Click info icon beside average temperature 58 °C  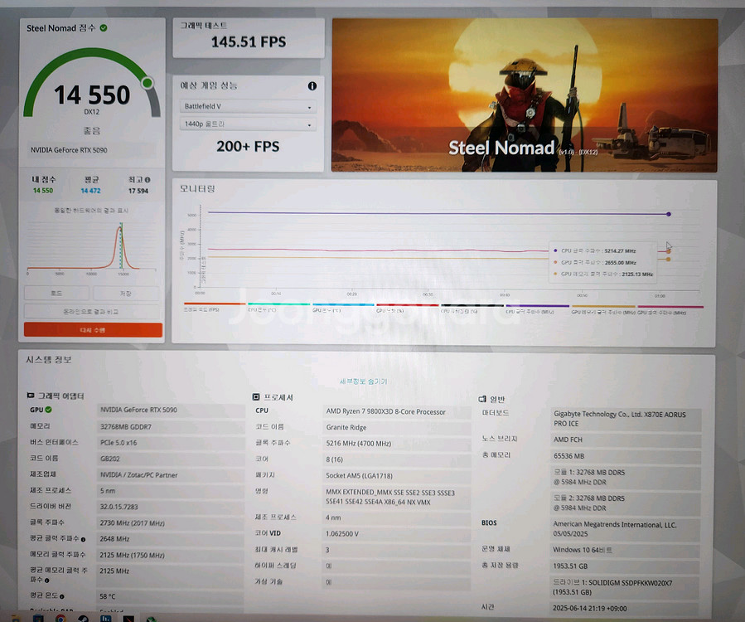62,596
